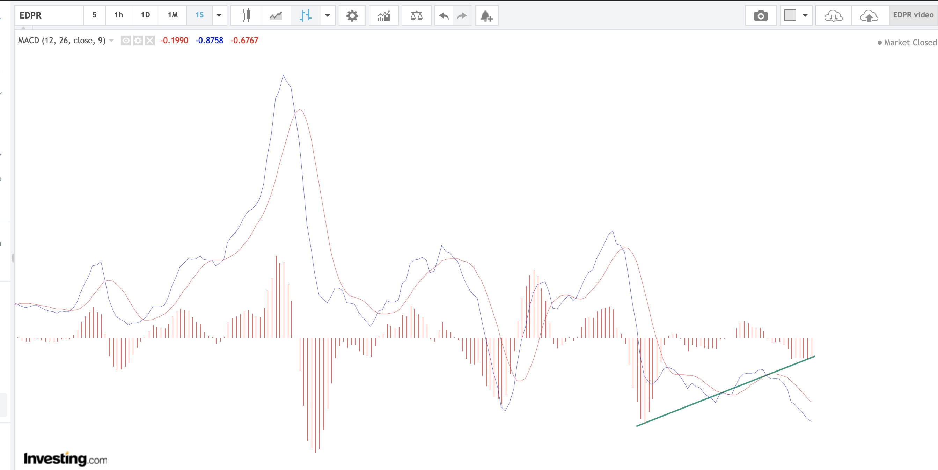Open chart style dropdown arrow
938x470 pixels.
point(327,15)
